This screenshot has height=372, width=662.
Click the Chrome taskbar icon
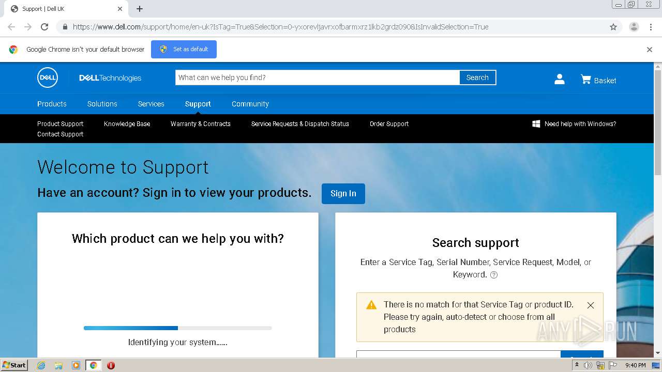(93, 365)
